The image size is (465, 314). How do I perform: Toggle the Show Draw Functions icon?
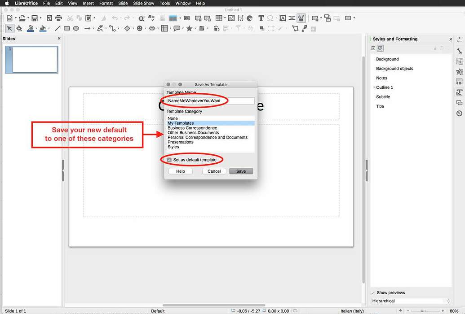tap(301, 18)
